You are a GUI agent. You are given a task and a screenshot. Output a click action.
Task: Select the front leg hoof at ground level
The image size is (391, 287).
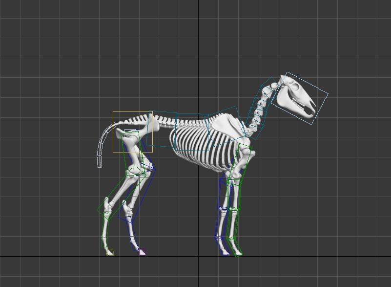[236, 252]
